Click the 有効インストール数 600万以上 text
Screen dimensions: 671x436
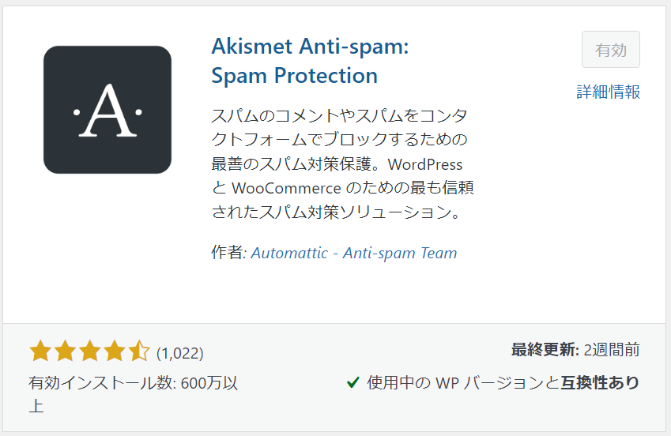133,394
